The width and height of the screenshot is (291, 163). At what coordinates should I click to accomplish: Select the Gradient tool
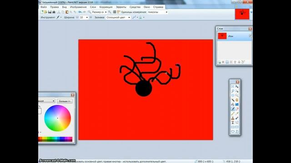[x=237, y=105]
